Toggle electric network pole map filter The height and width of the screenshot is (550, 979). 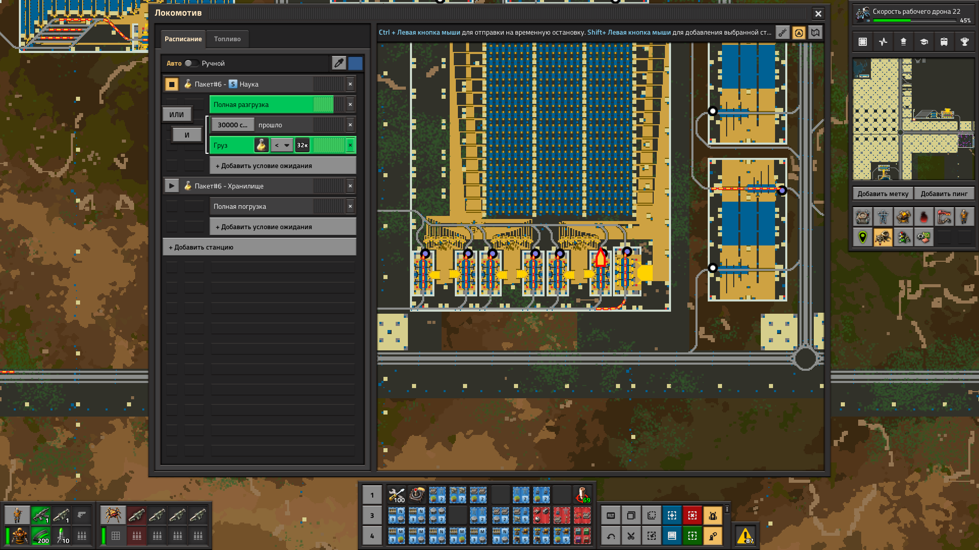pos(883,217)
